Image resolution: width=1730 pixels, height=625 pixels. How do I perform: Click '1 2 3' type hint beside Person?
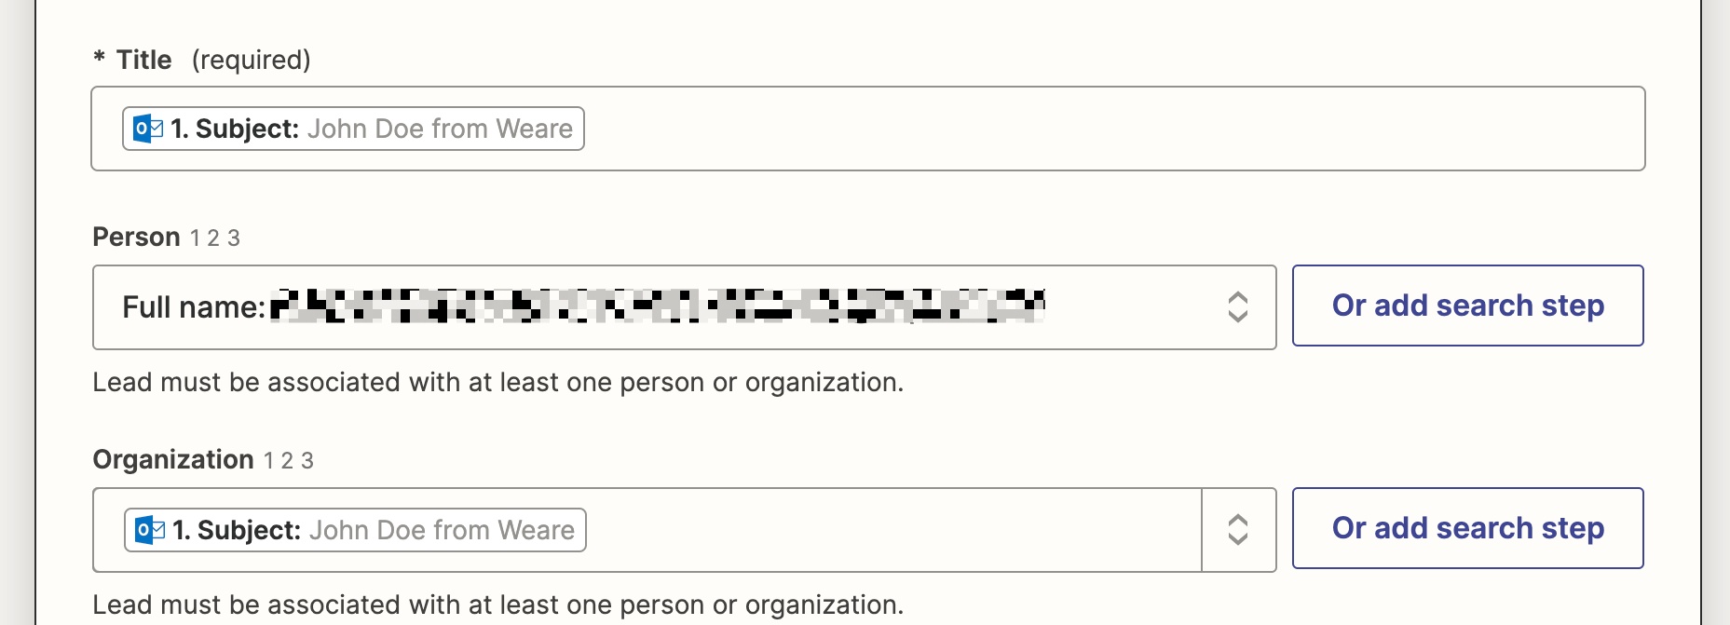(215, 238)
